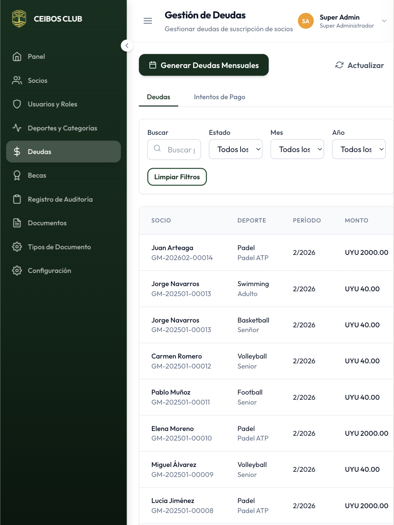Select the Usuarios y Roles shield icon
The image size is (394, 525).
tap(17, 104)
